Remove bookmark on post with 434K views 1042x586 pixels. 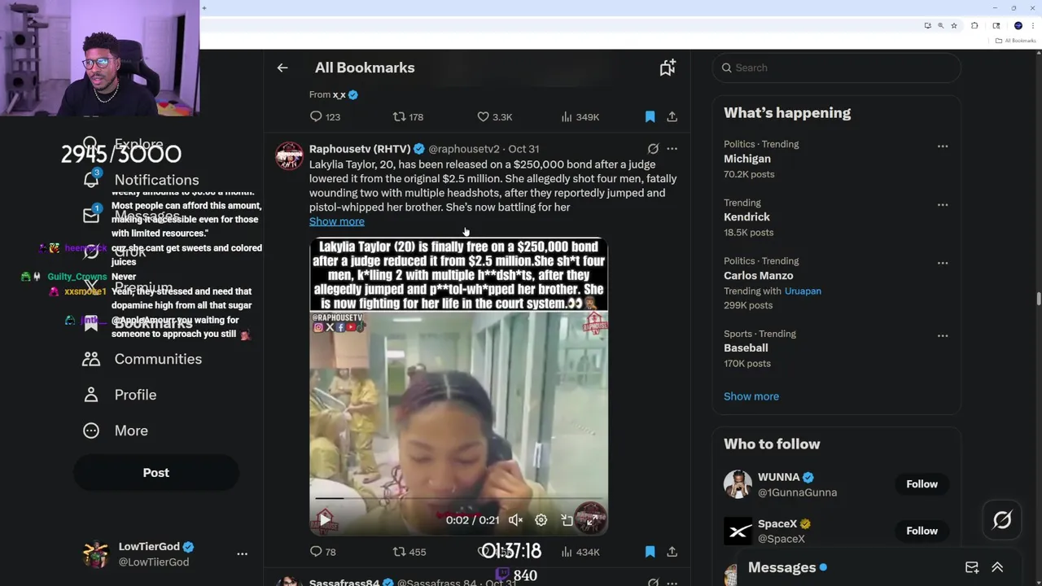650,552
